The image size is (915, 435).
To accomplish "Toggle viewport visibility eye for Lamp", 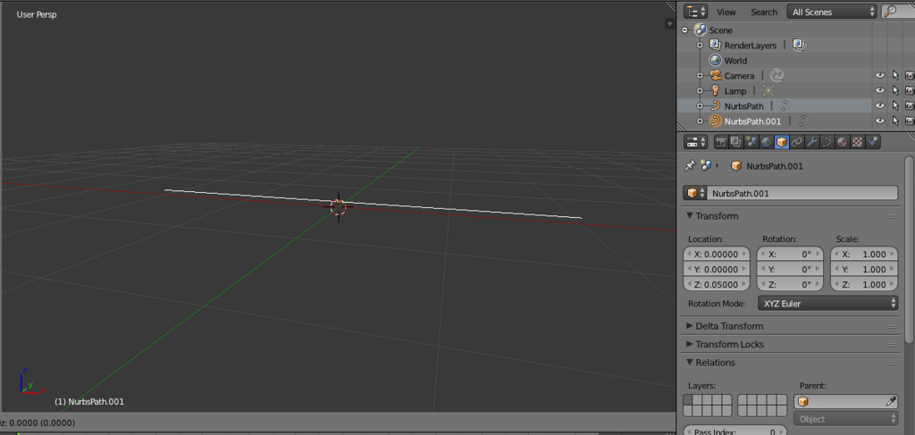I will (x=880, y=91).
